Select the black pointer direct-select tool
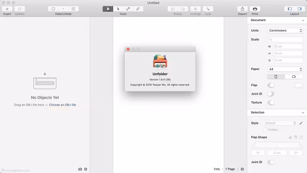307x173 pixels. click(x=118, y=9)
